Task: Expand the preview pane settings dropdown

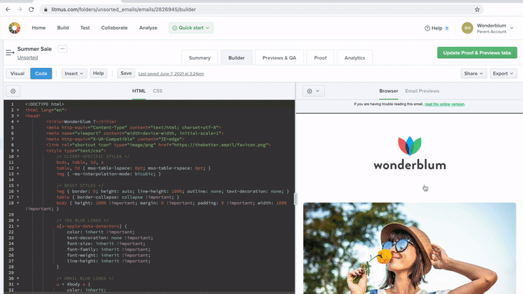Action: click(x=313, y=91)
